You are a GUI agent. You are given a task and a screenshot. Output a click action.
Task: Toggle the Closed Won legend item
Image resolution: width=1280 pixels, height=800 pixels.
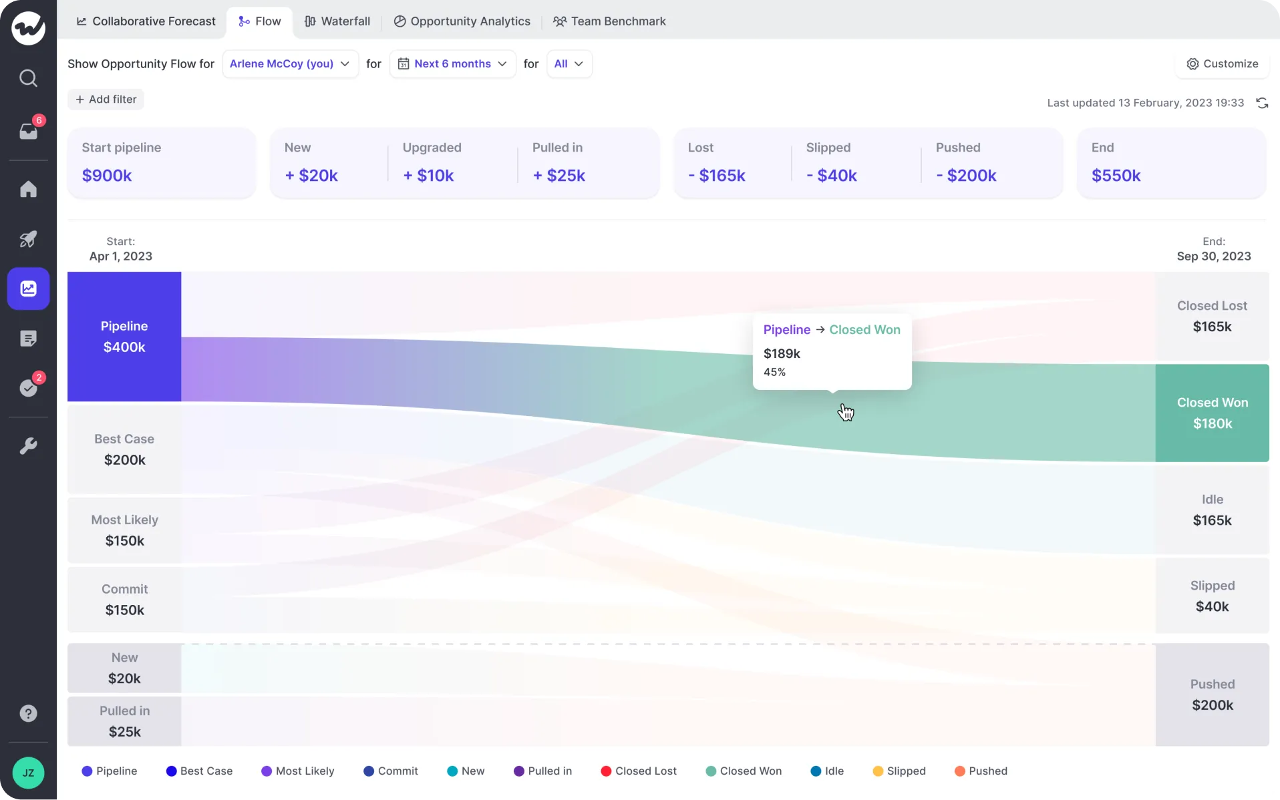click(x=744, y=771)
